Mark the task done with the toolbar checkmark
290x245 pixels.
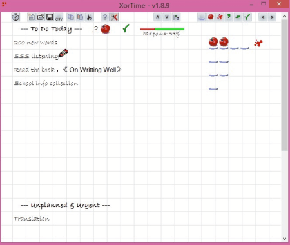[x=247, y=17]
